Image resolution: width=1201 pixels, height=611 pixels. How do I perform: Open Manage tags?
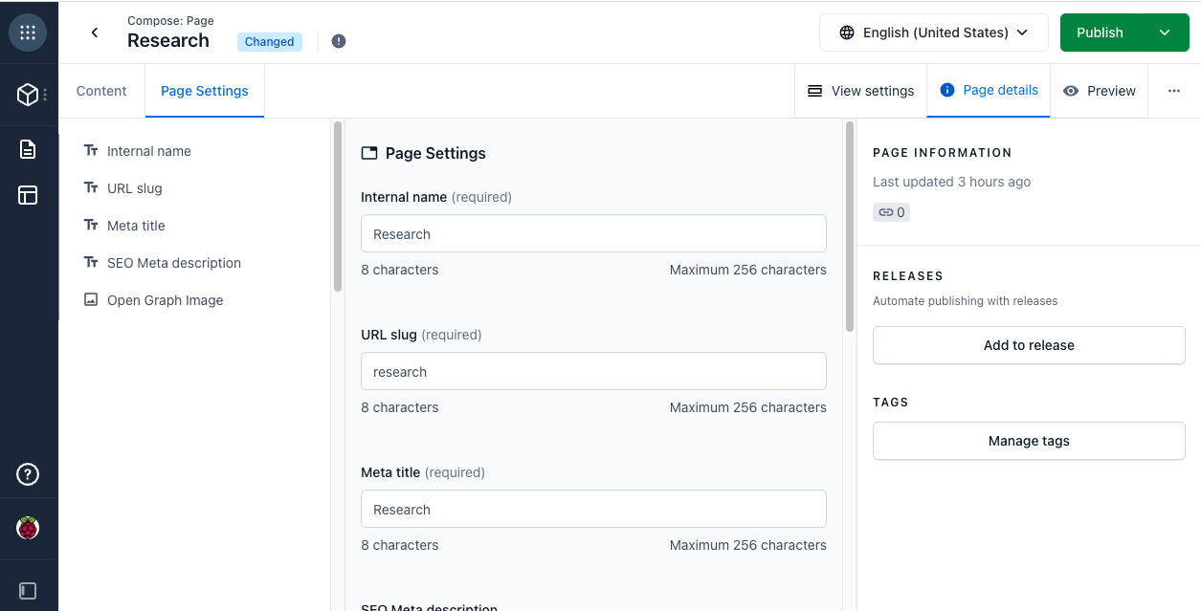(1028, 441)
